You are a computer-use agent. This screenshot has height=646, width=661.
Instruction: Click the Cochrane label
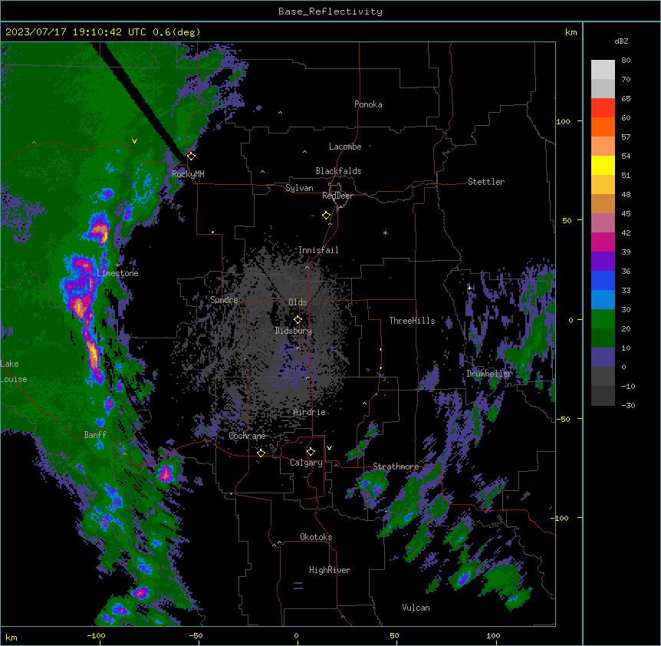(247, 436)
